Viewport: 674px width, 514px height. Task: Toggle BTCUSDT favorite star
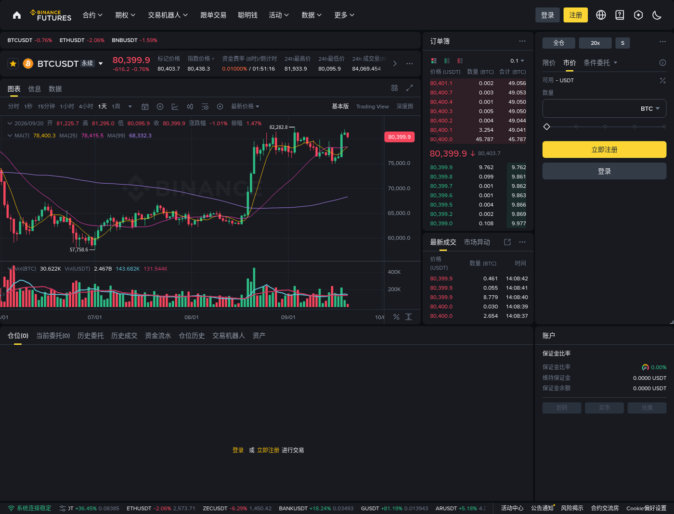pos(13,63)
